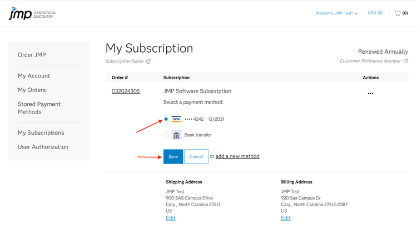Image resolution: width=417 pixels, height=225 pixels.
Task: Open User Authorization in sidebar
Action: pos(43,147)
